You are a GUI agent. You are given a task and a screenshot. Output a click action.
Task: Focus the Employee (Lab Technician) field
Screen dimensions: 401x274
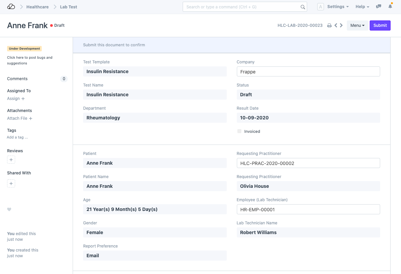[x=308, y=209]
